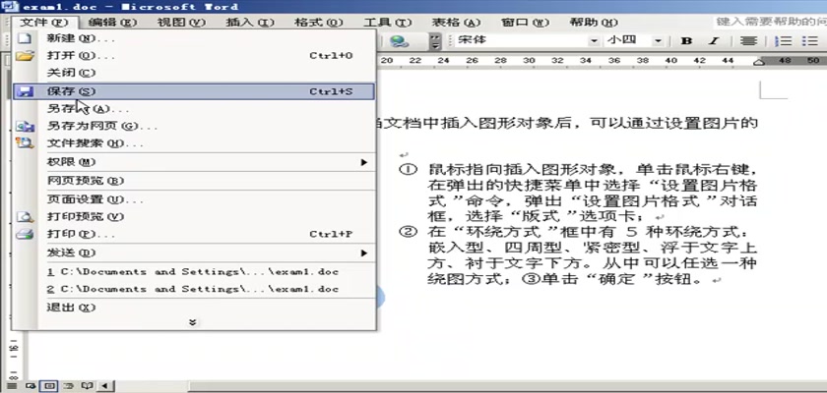Click the line 在弹出的快捷菜单中选择
This screenshot has width=827, height=393.
(x=593, y=186)
